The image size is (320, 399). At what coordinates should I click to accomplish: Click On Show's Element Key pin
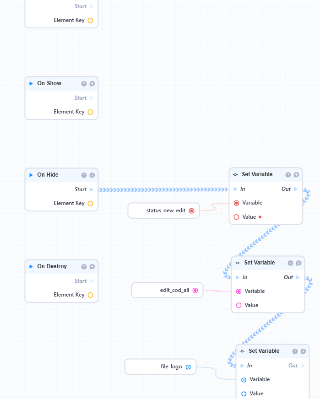coord(90,112)
